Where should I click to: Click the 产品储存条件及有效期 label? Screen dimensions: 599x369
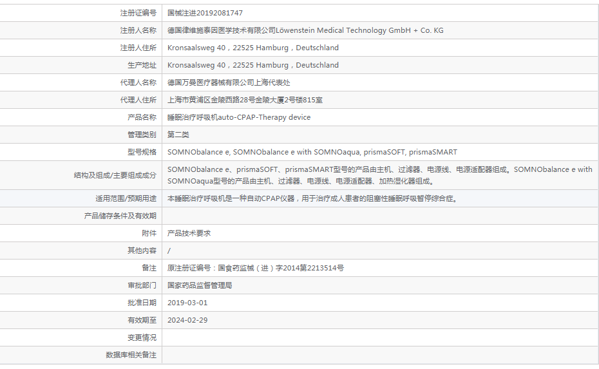(120, 216)
